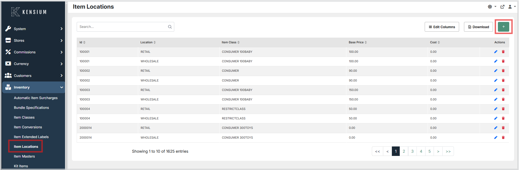The image size is (519, 170).
Task: Select Item Classes from the Inventory submenu
Action: (x=24, y=117)
